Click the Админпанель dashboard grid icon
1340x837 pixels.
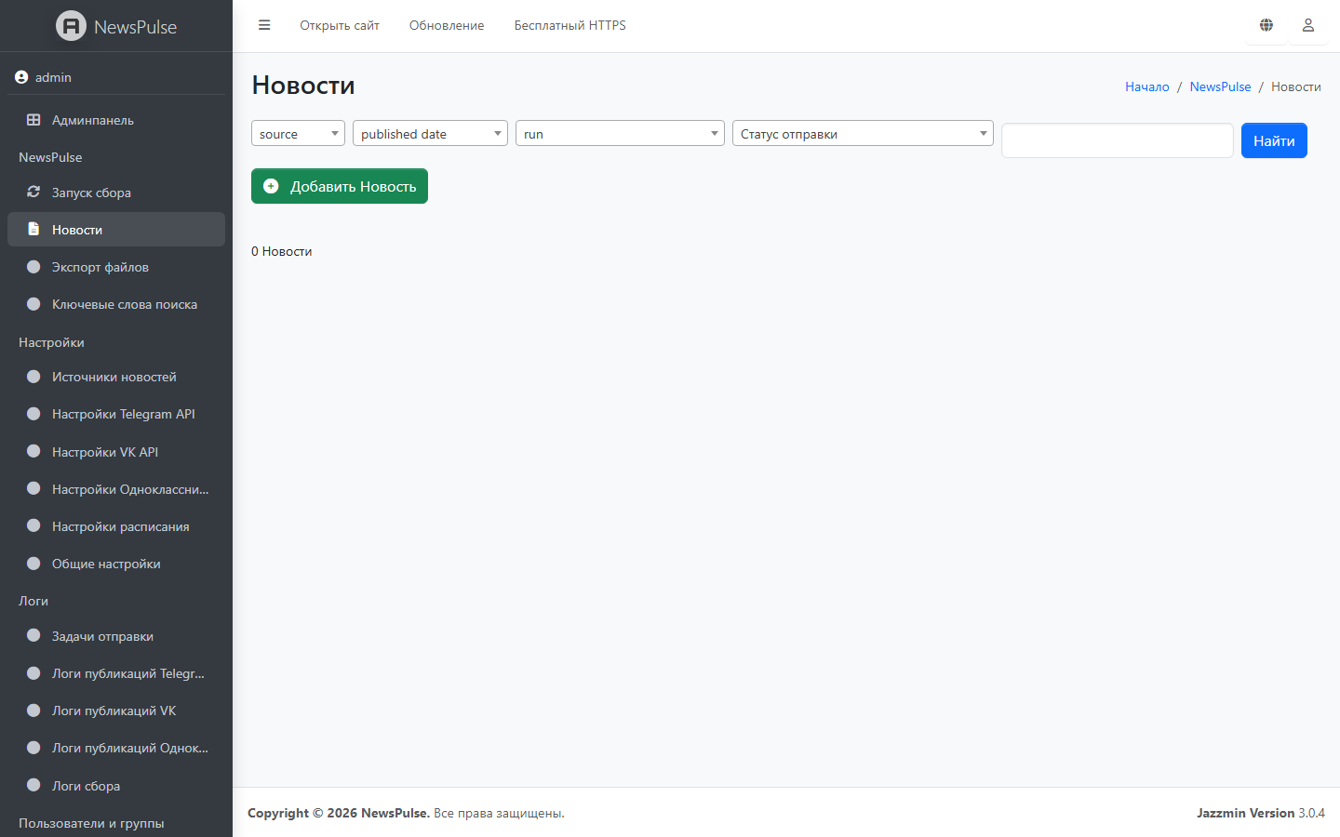[x=33, y=120]
